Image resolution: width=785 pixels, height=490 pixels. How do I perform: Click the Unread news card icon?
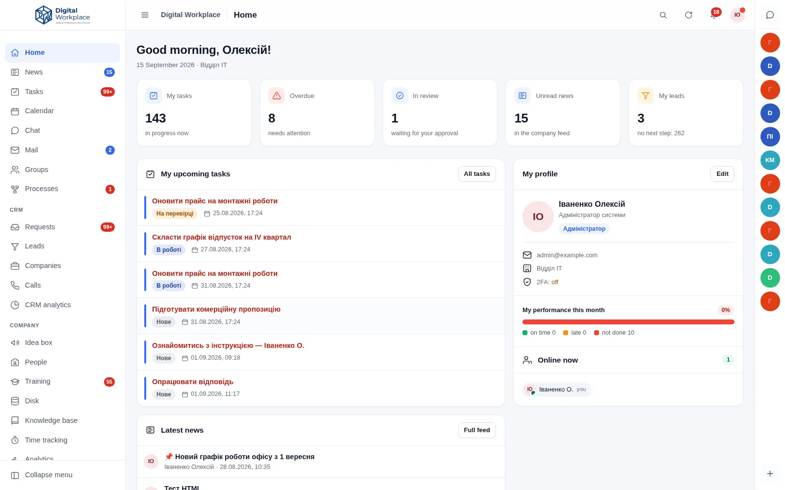click(x=523, y=96)
